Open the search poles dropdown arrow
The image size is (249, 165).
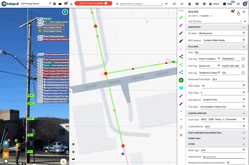pyautogui.click(x=162, y=4)
